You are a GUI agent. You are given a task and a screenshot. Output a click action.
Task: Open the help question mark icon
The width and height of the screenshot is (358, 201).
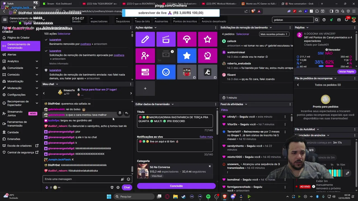coord(324,20)
